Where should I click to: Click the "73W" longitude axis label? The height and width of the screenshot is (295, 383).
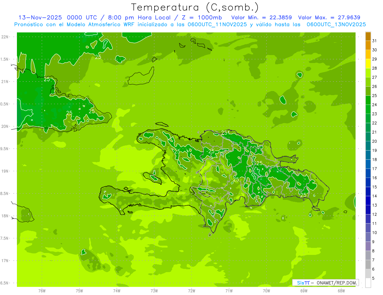[x=154, y=291]
